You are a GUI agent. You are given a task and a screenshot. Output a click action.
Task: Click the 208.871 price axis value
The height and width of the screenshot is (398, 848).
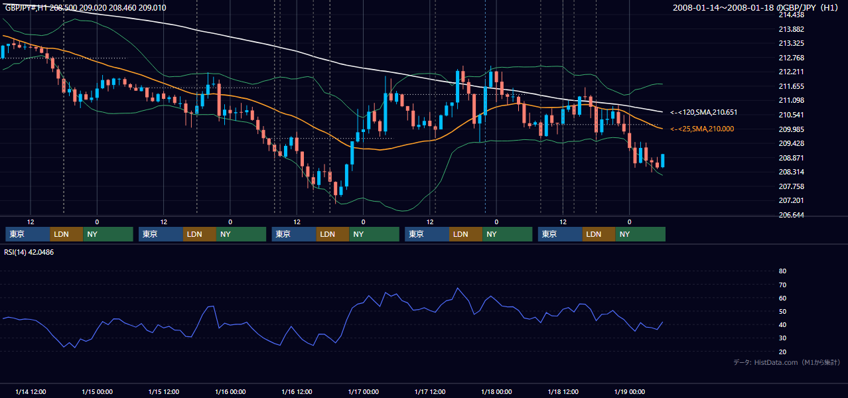pyautogui.click(x=791, y=158)
